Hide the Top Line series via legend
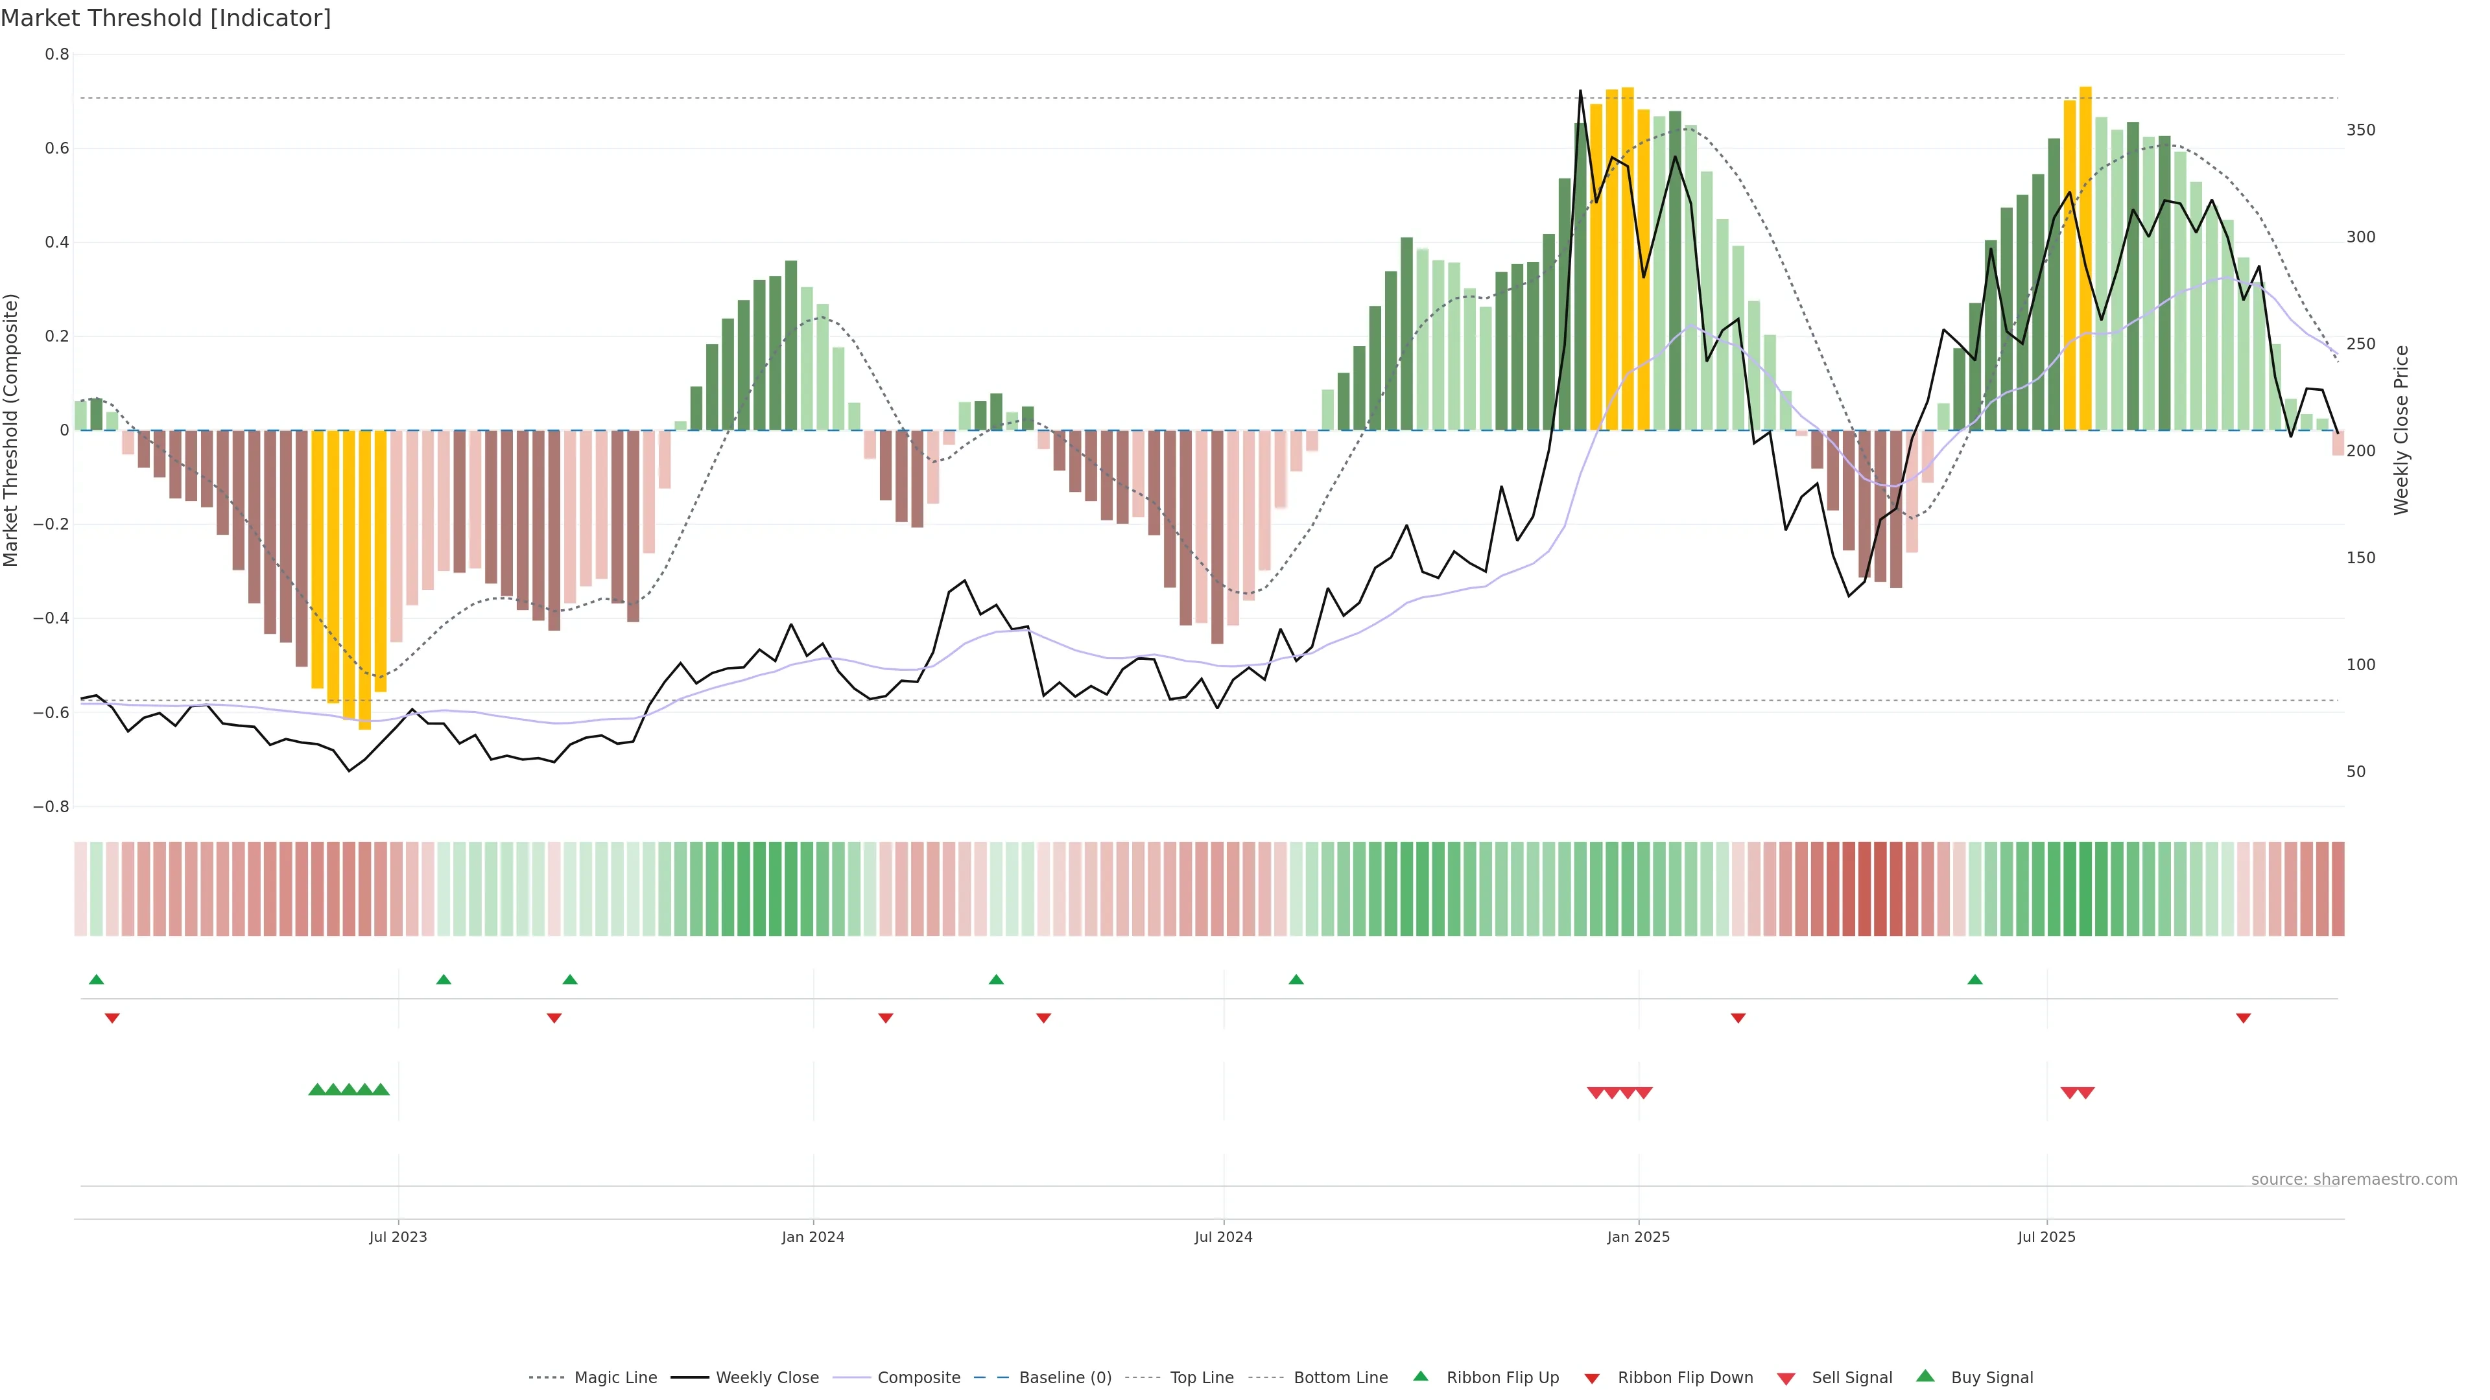The height and width of the screenshot is (1400, 2490). click(1202, 1378)
